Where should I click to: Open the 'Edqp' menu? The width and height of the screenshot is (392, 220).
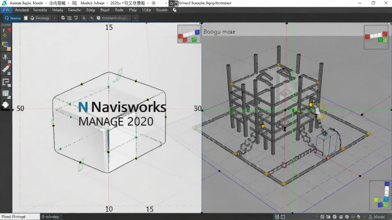click(91, 10)
